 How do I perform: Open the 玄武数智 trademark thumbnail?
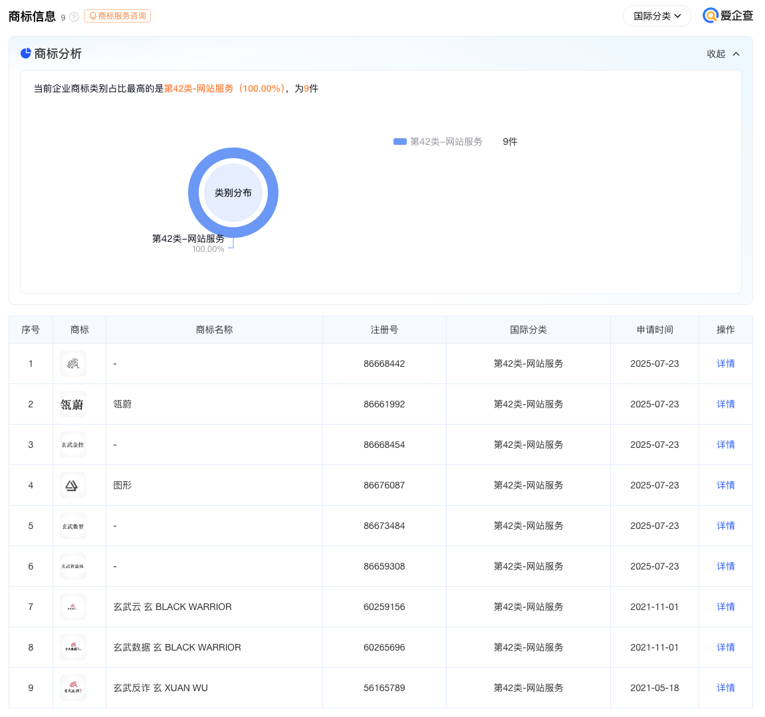point(72,526)
